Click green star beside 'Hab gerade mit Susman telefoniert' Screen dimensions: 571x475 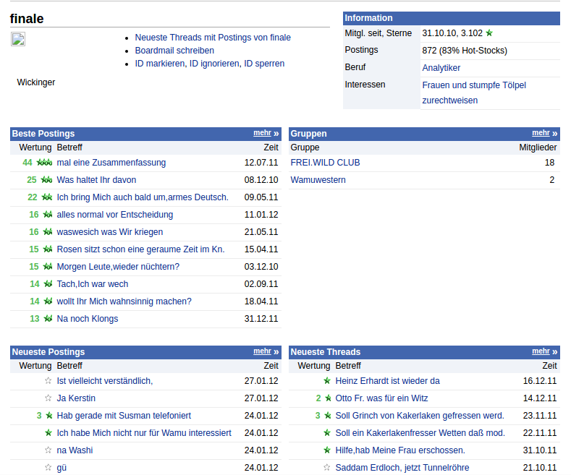click(48, 416)
